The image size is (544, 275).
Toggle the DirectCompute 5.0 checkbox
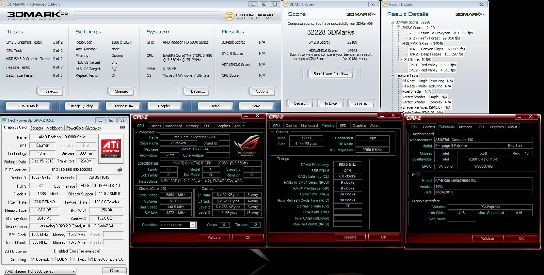pos(91,259)
